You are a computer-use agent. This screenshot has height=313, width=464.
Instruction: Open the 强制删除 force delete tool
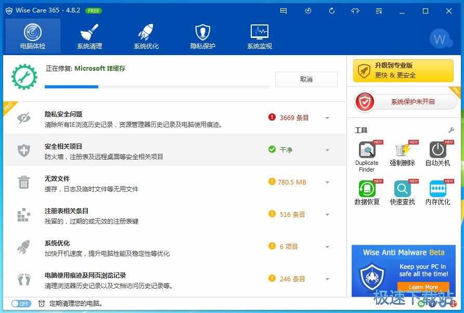coord(402,153)
